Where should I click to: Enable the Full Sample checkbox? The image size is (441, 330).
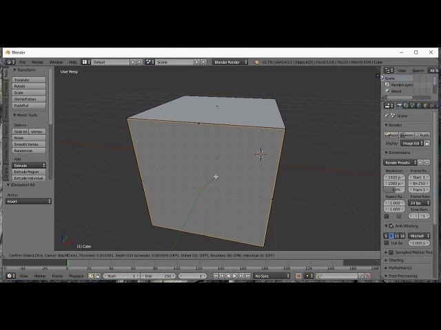point(387,243)
